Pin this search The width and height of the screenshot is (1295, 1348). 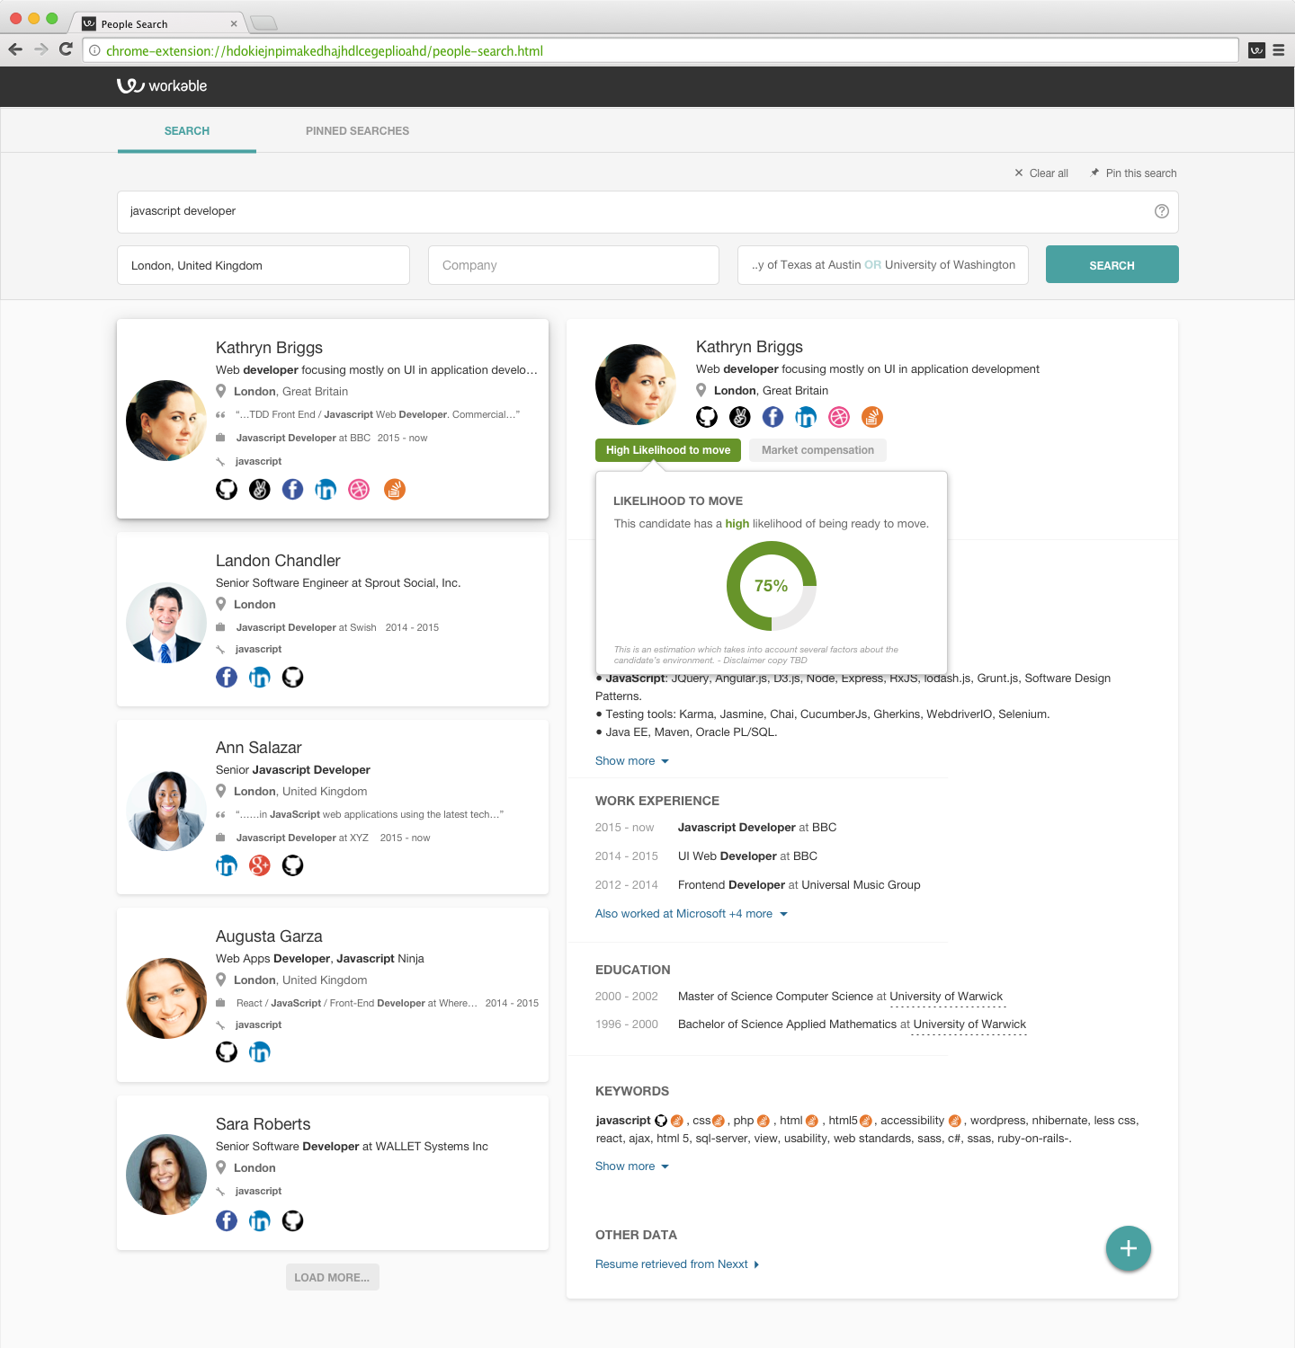1133,173
